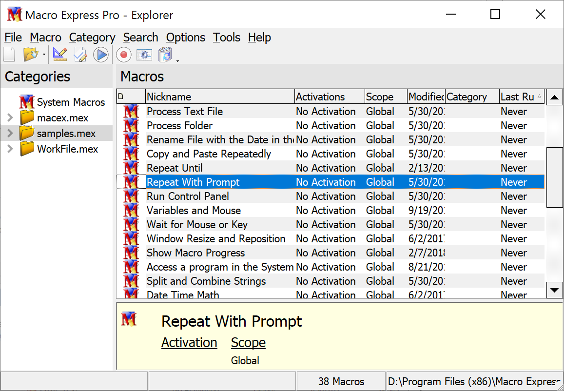Expand the WorkFile.mex tree node

pyautogui.click(x=9, y=149)
